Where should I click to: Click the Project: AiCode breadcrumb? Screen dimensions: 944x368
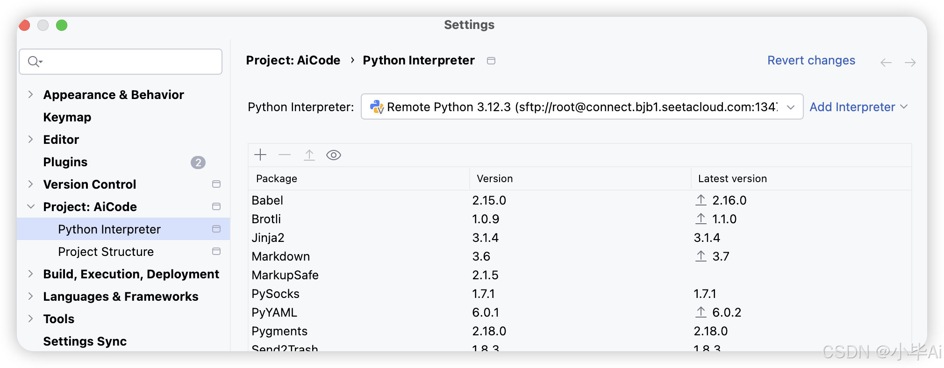coord(293,61)
